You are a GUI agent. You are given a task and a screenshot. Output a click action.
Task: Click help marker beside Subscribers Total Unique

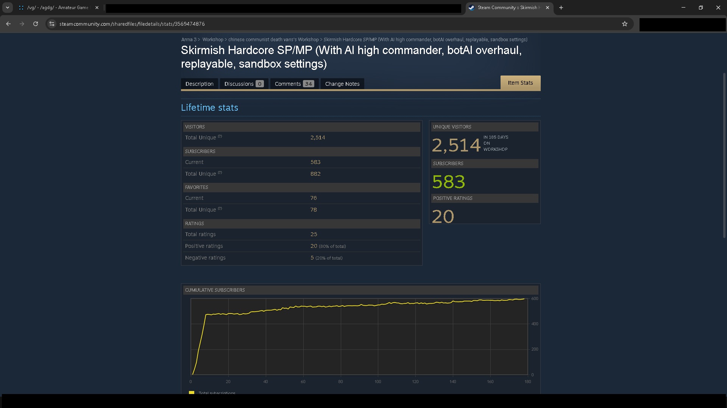pos(220,173)
